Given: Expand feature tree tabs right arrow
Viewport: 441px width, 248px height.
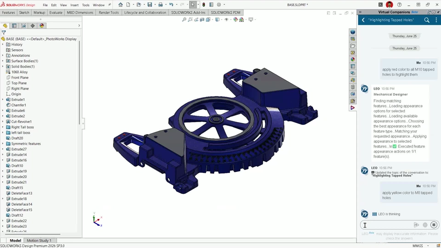Looking at the screenshot, I should pyautogui.click(x=79, y=26).
